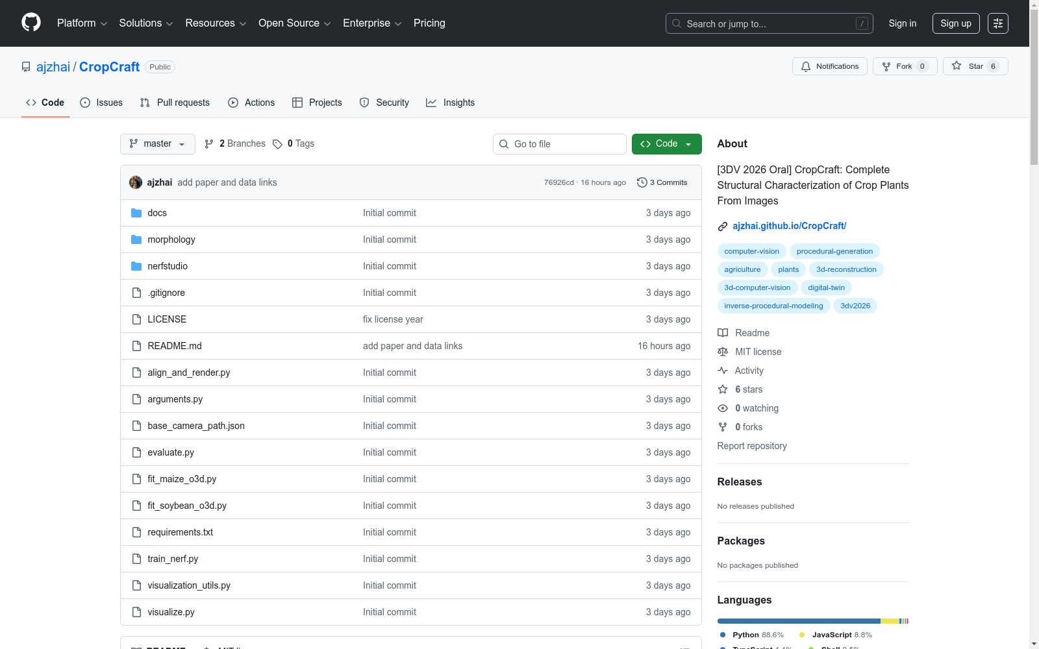
Task: Click the forks icon in About sidebar
Action: click(x=723, y=427)
